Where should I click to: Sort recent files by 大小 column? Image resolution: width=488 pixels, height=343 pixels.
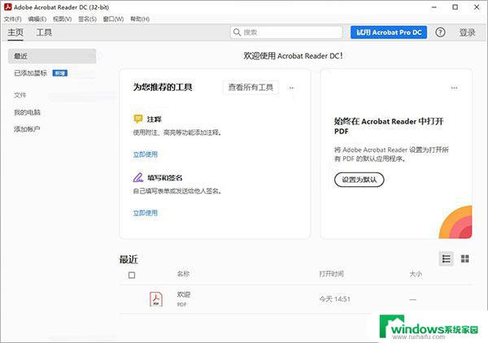(416, 274)
